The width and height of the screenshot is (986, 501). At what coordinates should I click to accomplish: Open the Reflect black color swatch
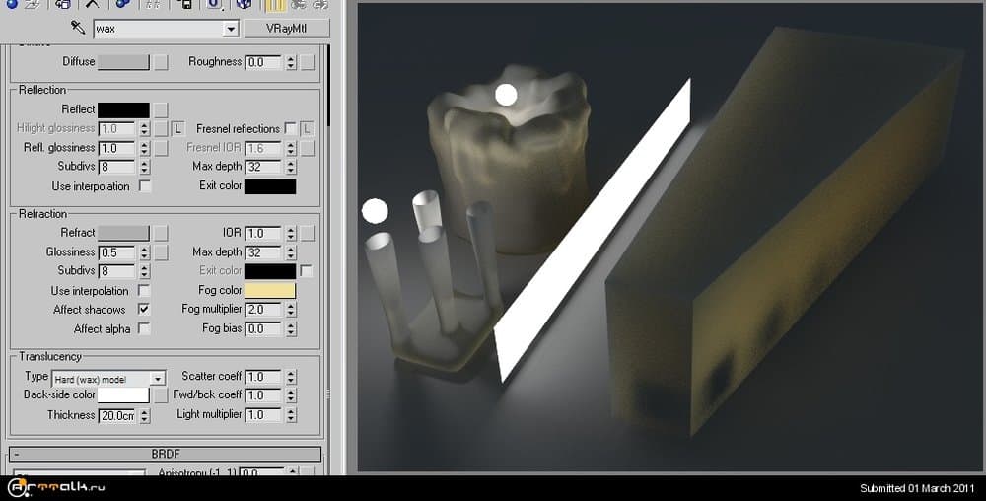(x=123, y=109)
